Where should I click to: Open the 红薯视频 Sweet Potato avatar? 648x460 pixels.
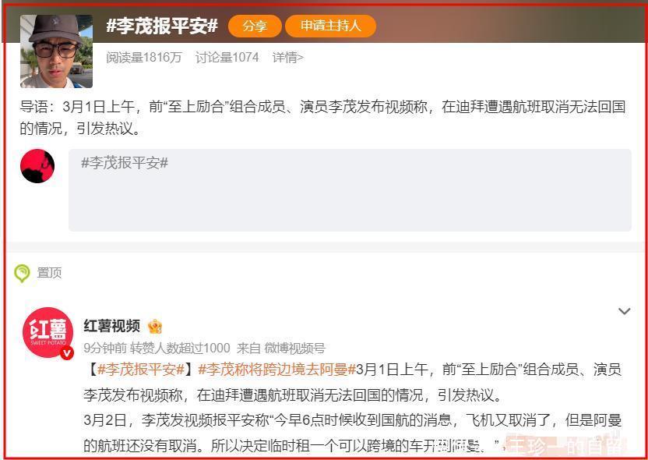click(x=48, y=332)
